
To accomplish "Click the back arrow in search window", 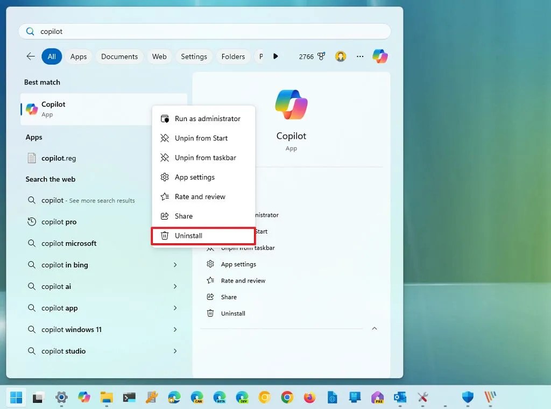I will pyautogui.click(x=31, y=56).
